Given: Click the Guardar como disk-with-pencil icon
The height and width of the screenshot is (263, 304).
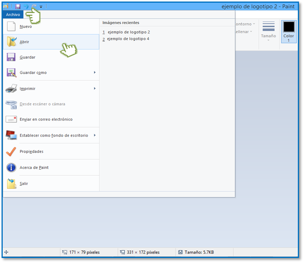Looking at the screenshot, I should [x=12, y=73].
